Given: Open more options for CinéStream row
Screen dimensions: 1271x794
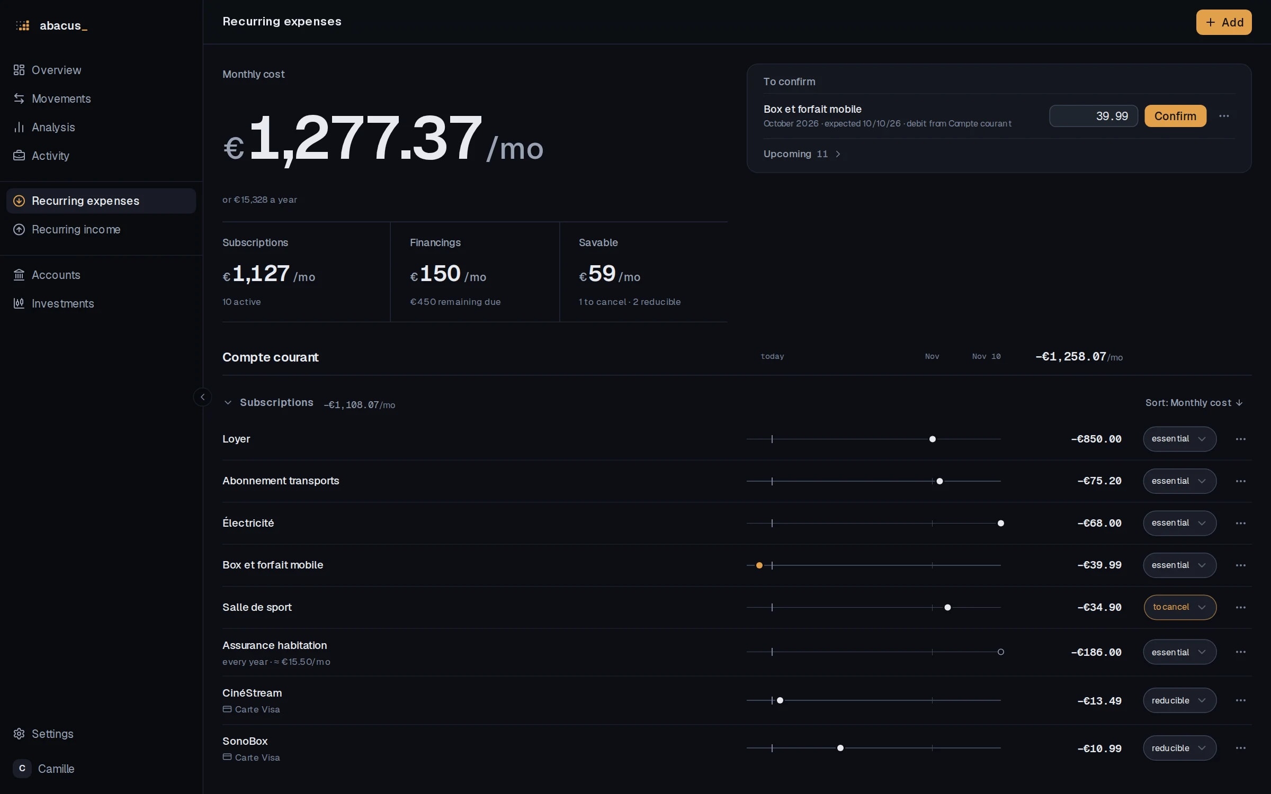Looking at the screenshot, I should (x=1240, y=700).
